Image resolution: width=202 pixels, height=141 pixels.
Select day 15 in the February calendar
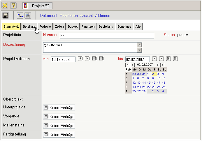click(149, 83)
